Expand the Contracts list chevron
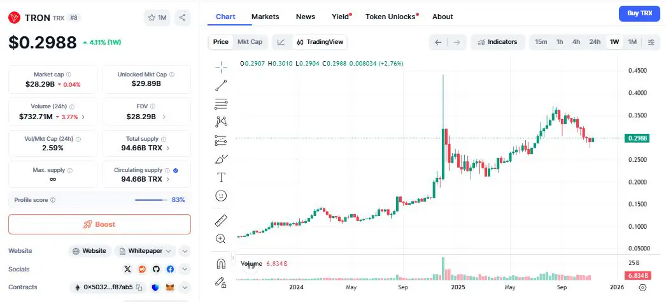The height and width of the screenshot is (302, 666). [x=185, y=287]
